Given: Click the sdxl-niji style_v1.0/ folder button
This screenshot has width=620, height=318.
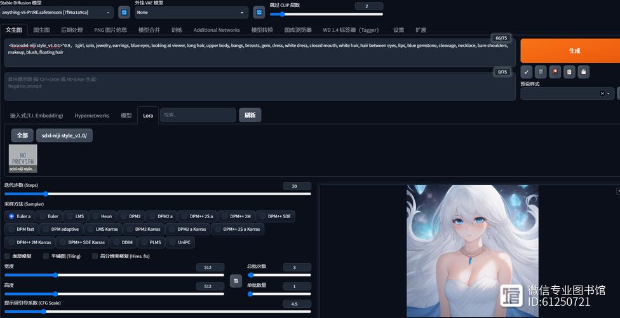Looking at the screenshot, I should (64, 135).
